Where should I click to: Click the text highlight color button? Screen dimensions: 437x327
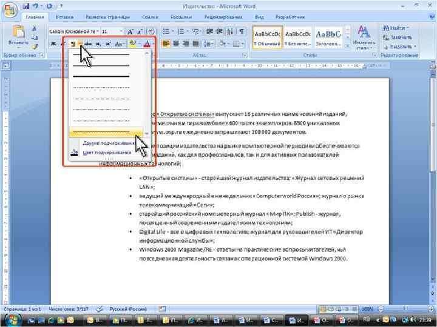click(133, 44)
